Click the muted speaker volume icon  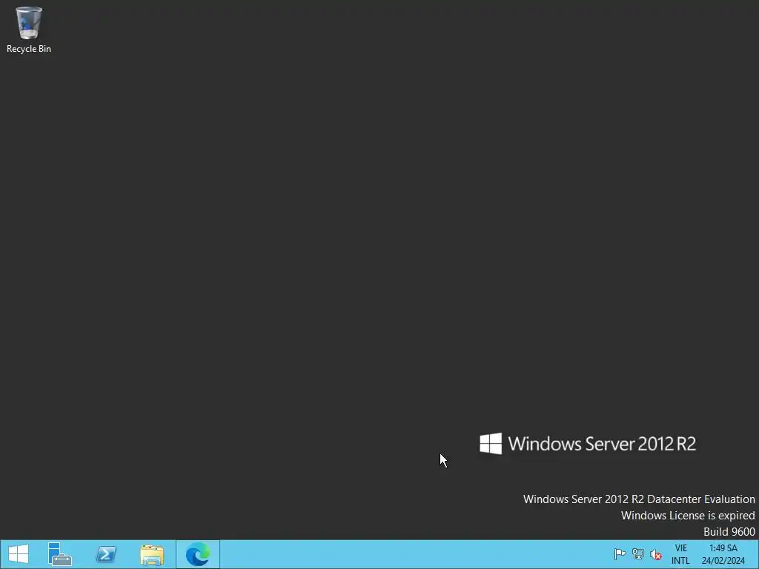pos(656,554)
